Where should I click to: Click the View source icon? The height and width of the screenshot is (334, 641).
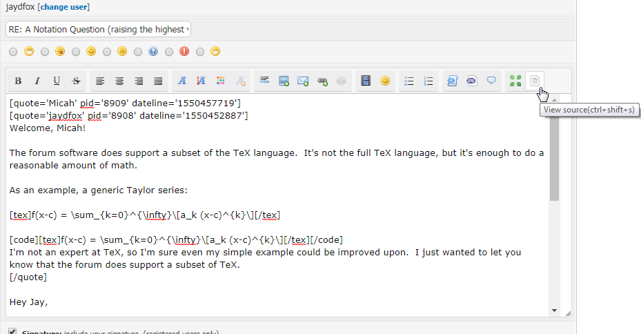[x=534, y=81]
